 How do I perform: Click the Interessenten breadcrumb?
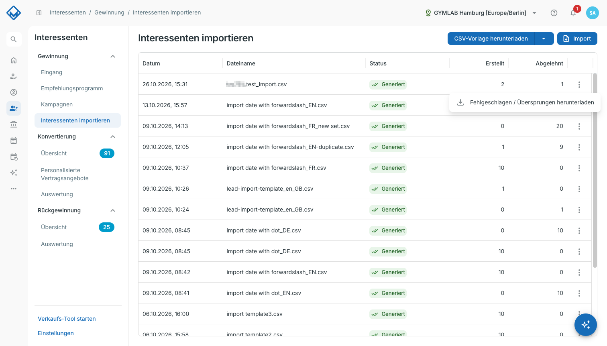point(68,12)
